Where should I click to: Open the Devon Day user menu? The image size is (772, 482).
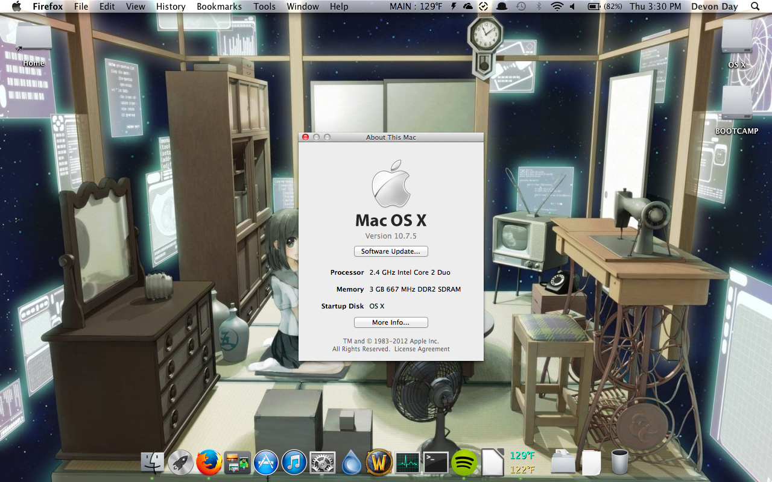pos(714,7)
